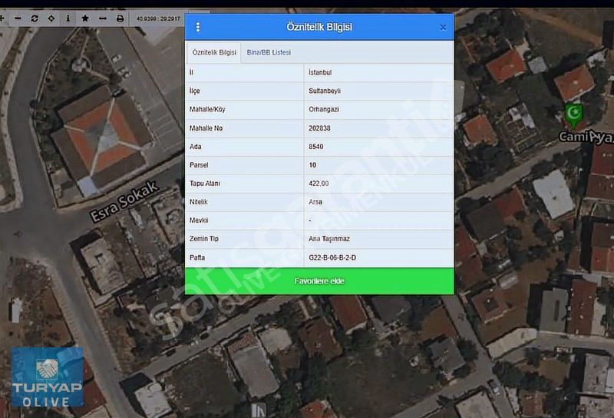
Task: Click the print map icon
Action: (120, 18)
